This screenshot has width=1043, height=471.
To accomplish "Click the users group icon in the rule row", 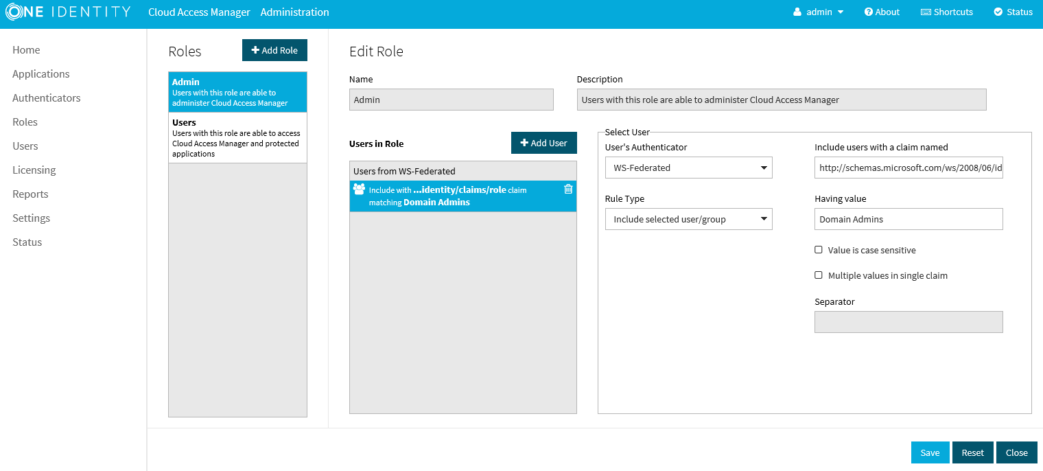I will 359,189.
